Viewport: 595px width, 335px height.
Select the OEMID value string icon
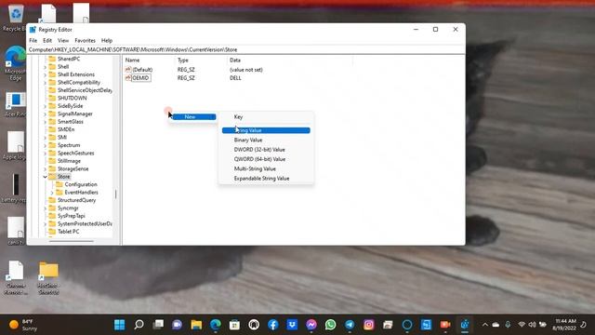(x=128, y=77)
